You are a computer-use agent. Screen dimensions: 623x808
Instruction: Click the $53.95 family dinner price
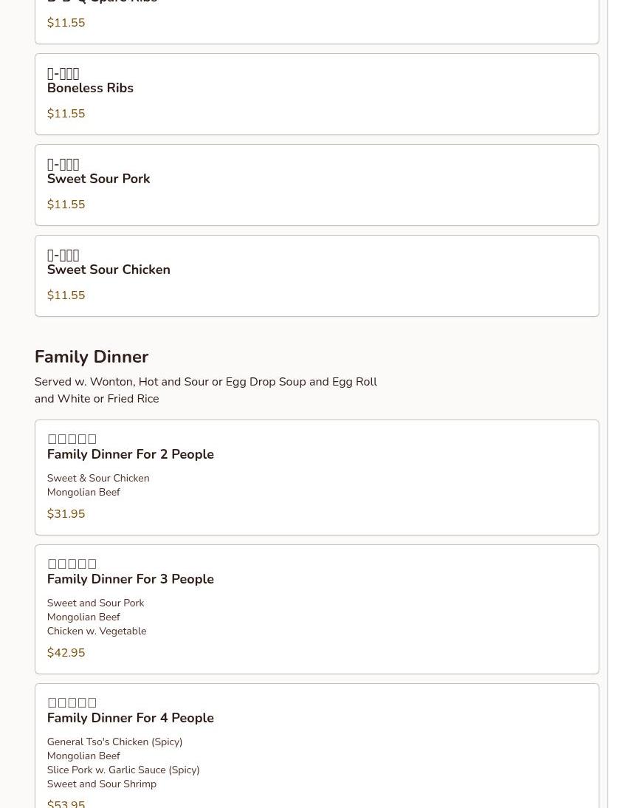coord(66,803)
